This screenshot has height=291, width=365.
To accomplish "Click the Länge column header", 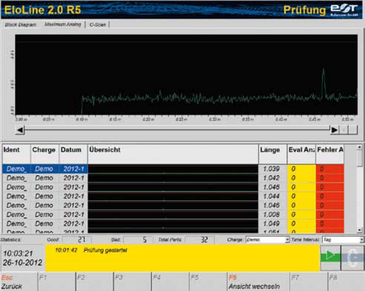I will click(273, 154).
